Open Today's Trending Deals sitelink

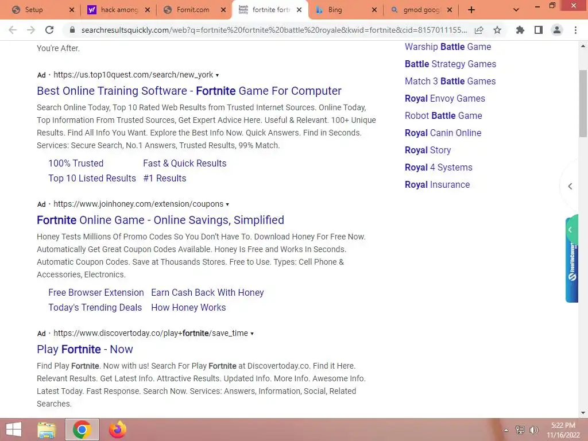tap(95, 308)
